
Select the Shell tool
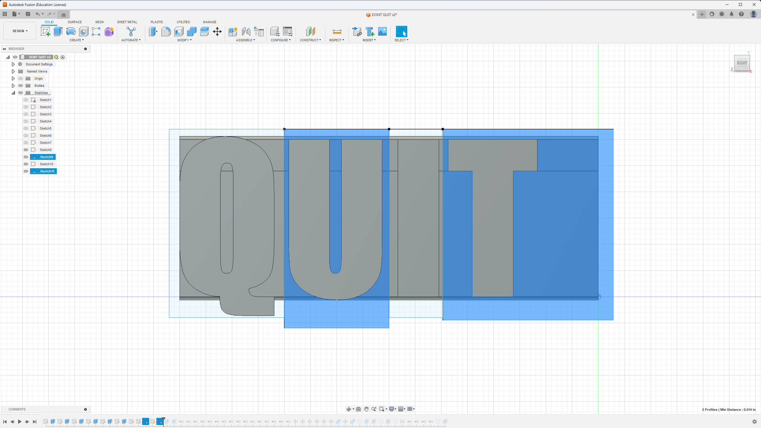179,32
